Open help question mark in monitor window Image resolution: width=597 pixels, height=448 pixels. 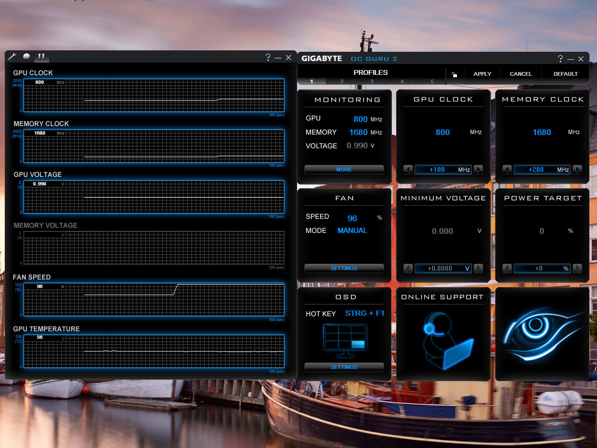click(268, 57)
